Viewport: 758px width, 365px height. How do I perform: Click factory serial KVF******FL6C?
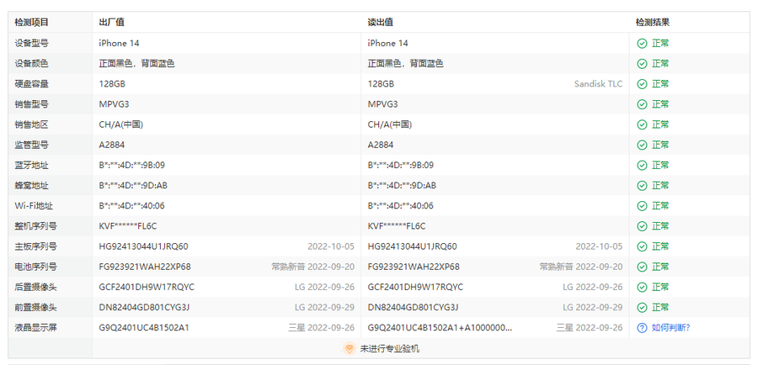point(128,226)
